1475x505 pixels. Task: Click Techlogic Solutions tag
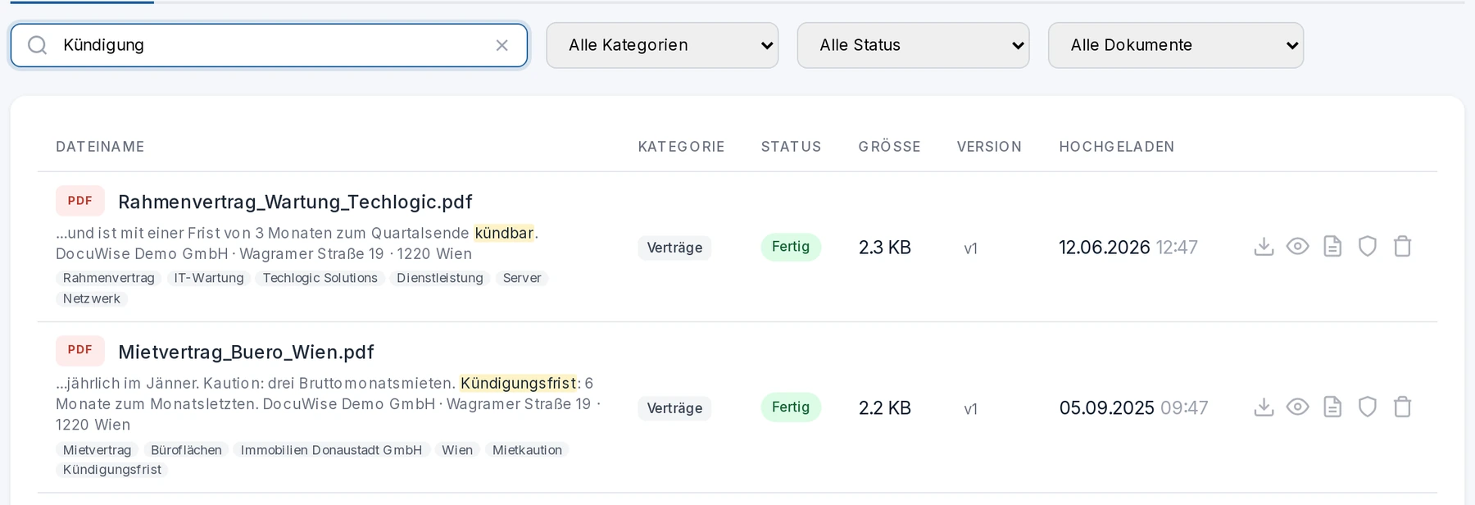[x=320, y=278]
